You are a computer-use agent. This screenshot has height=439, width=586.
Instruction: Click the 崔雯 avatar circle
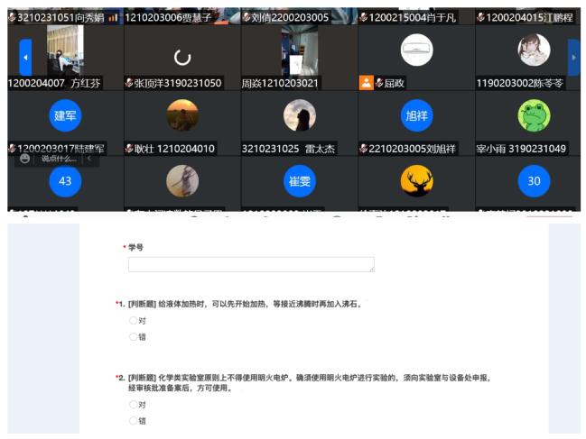point(299,181)
